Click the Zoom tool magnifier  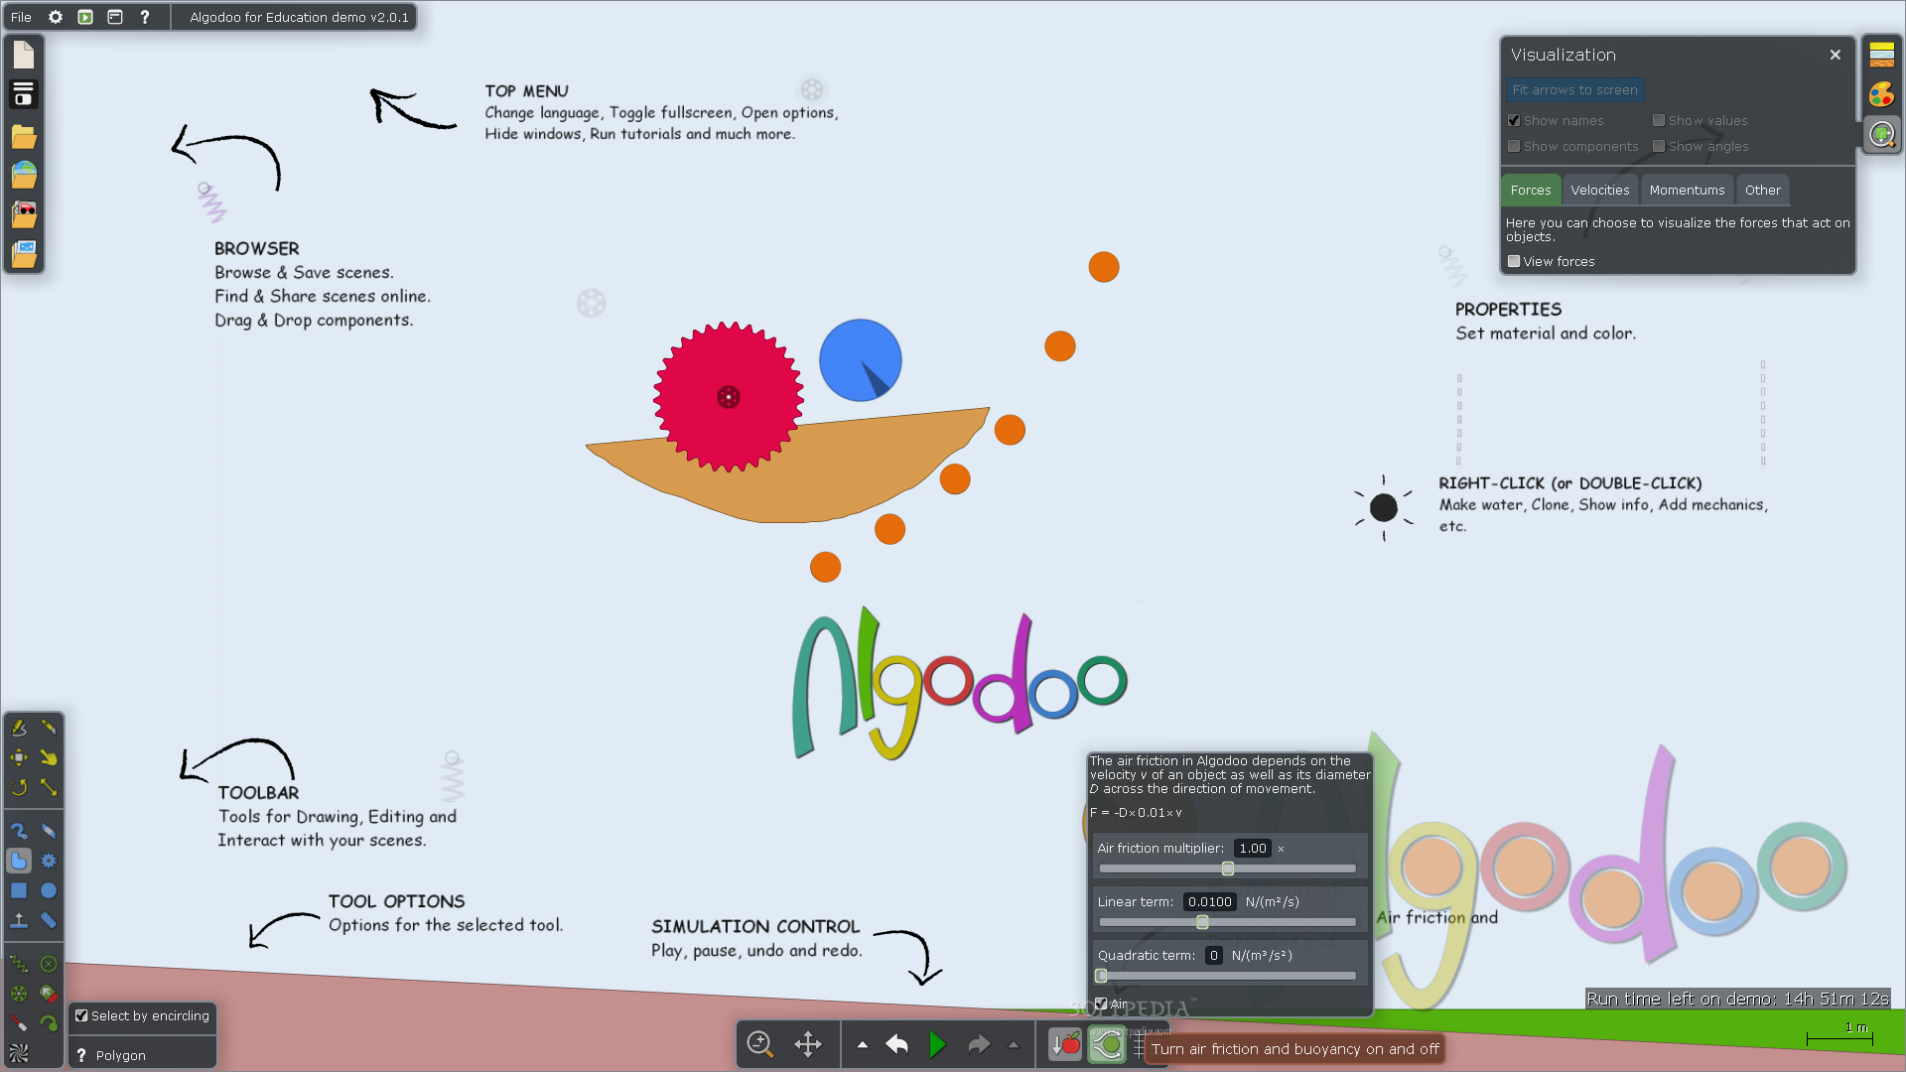(x=760, y=1044)
